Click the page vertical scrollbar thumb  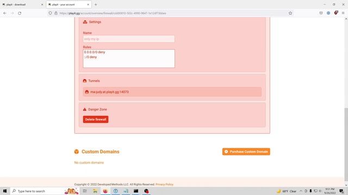pyautogui.click(x=346, y=145)
